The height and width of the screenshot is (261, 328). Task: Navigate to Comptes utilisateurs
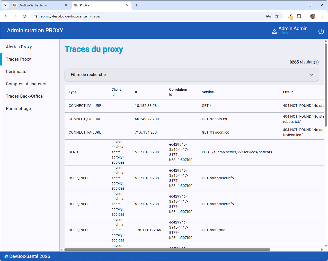pyautogui.click(x=26, y=84)
